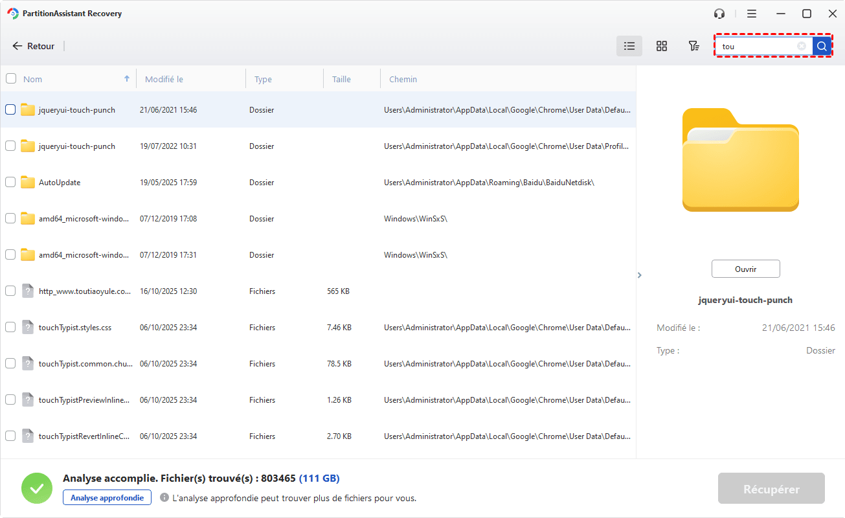The height and width of the screenshot is (518, 845).
Task: Click inside the search input field
Action: click(758, 46)
